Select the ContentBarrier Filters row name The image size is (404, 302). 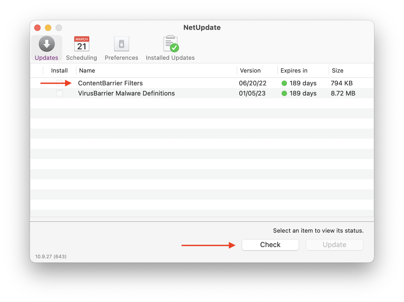pos(110,83)
